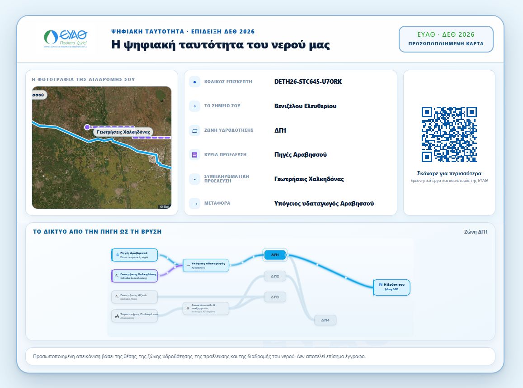The width and height of the screenshot is (523, 388).
Task: Click the QR code image
Action: tap(449, 134)
